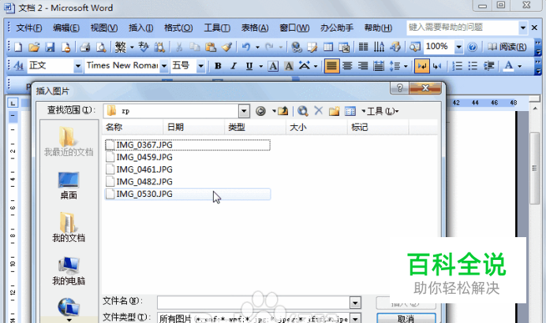This screenshot has width=546, height=323.
Task: Click the 文件名 input field
Action: pyautogui.click(x=254, y=303)
